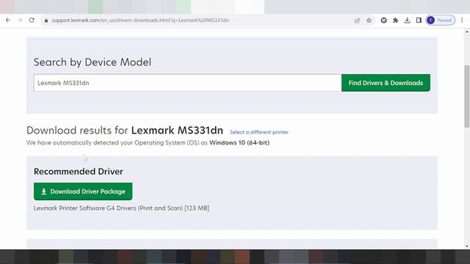Viewport: 470px width, 264px height.
Task: Show browser downloads tray
Action: pyautogui.click(x=407, y=21)
